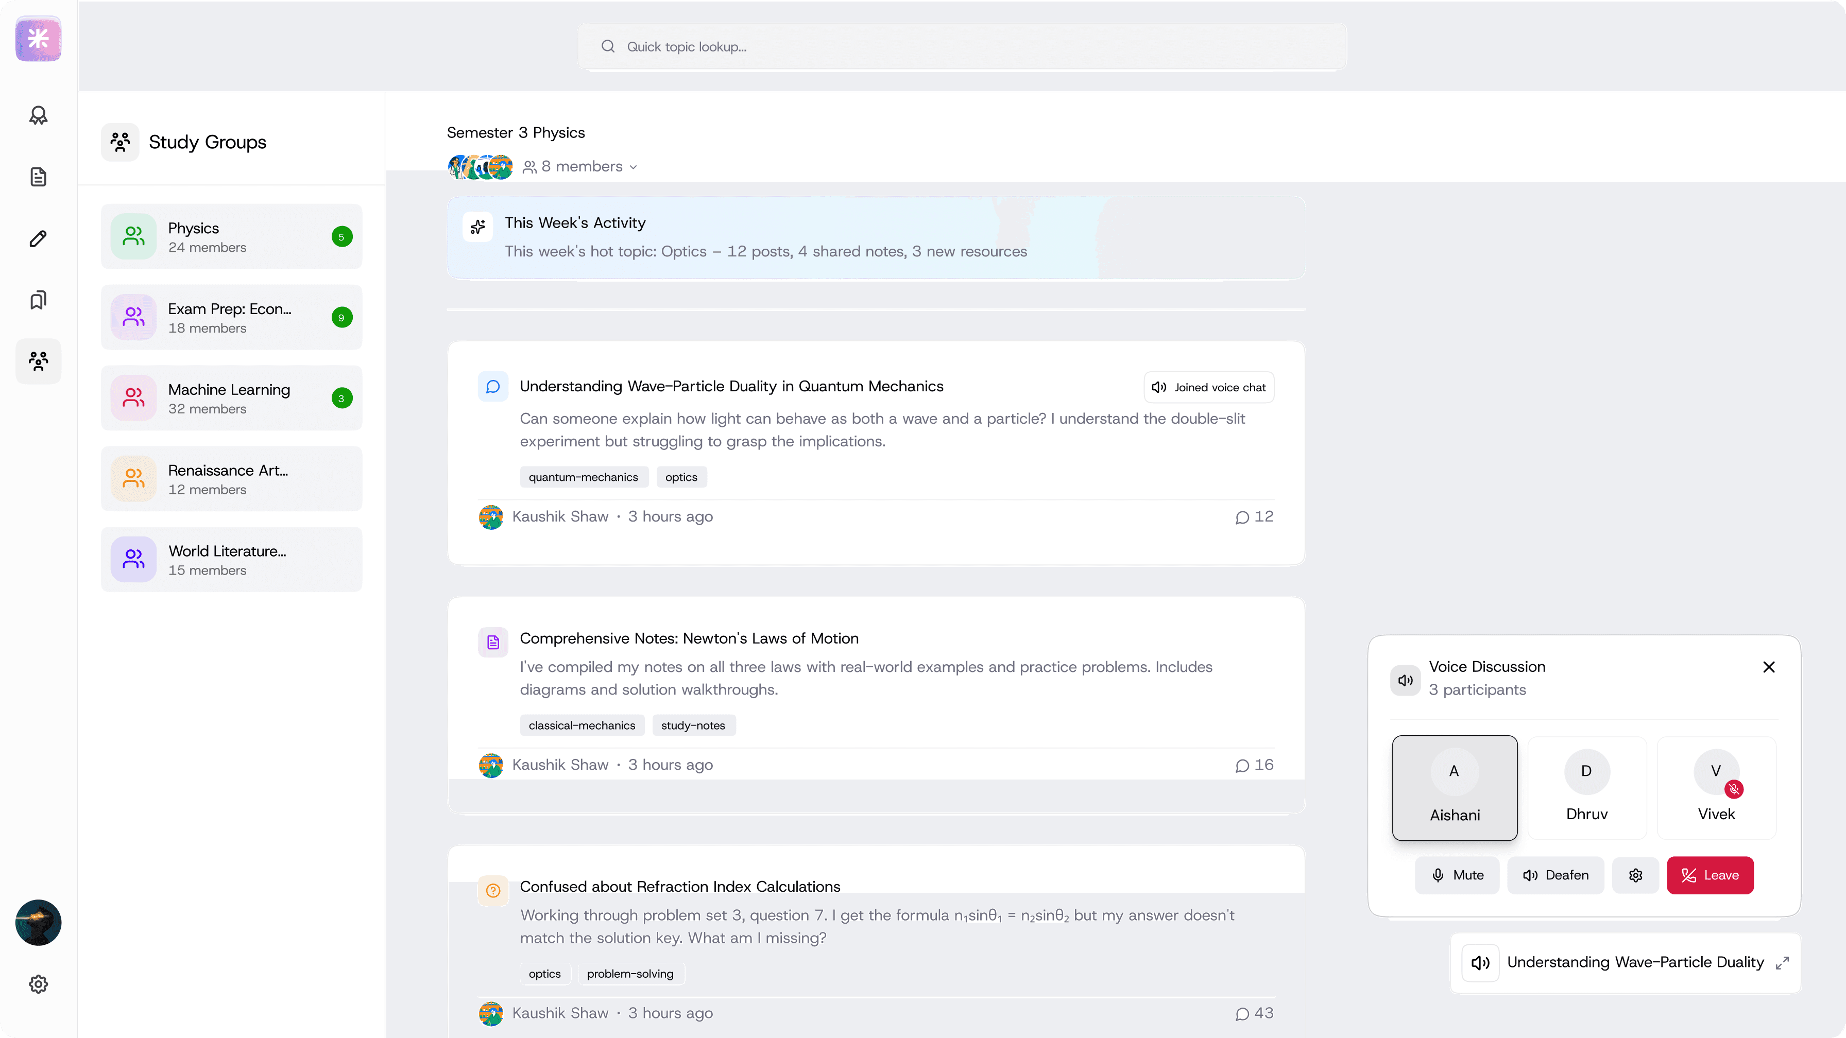The width and height of the screenshot is (1846, 1038).
Task: Expand the Understanding Wave-Particle Duality voice bar
Action: coord(1782,962)
